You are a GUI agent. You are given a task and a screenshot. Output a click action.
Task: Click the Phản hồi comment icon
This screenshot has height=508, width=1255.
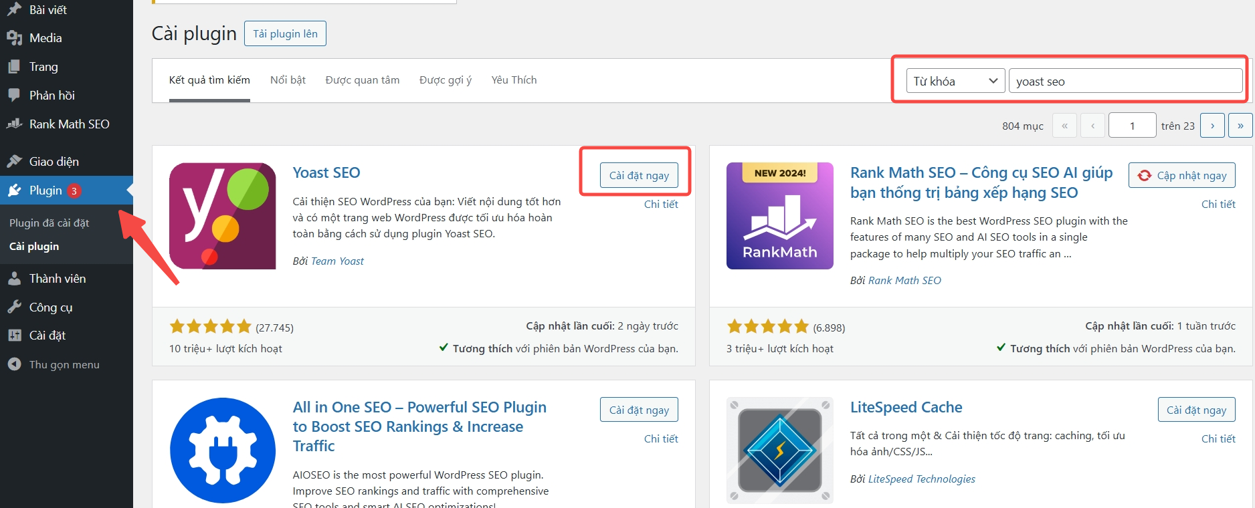pos(14,95)
